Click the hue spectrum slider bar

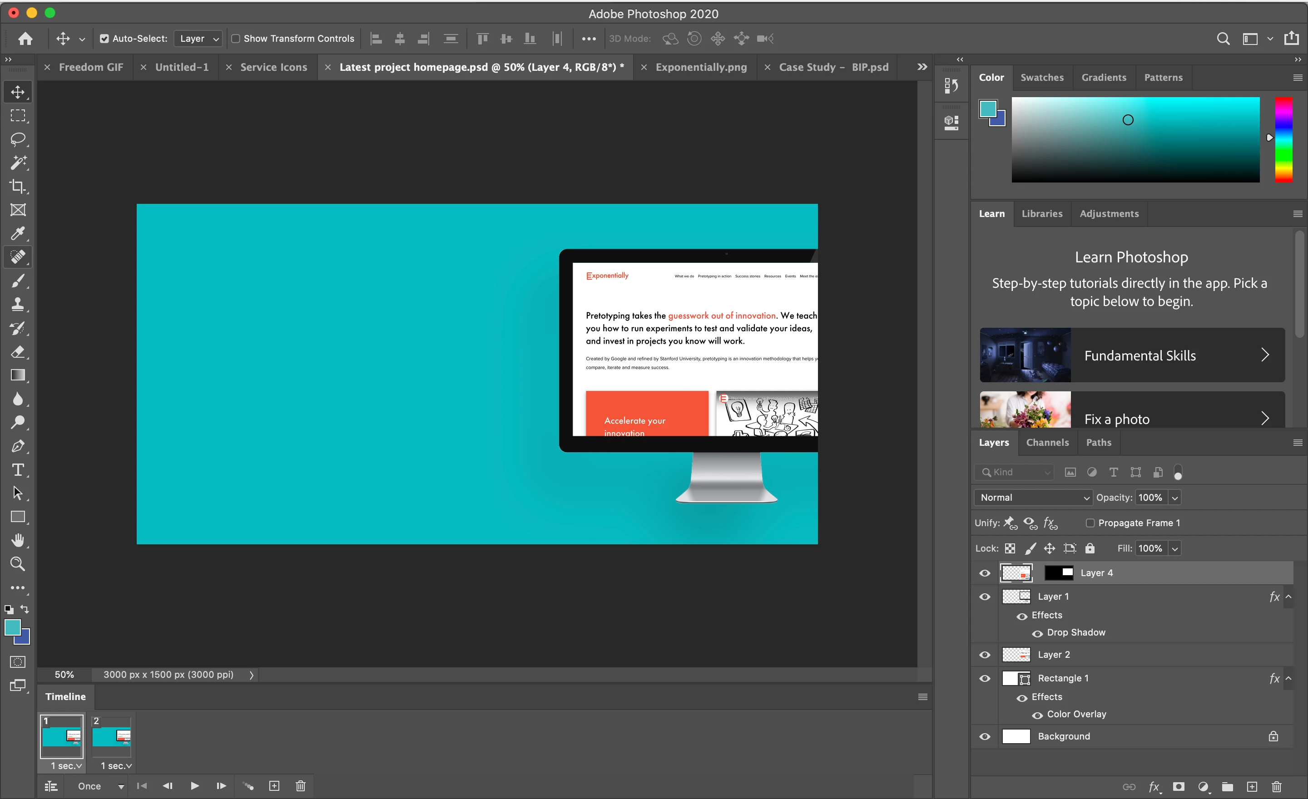coord(1283,139)
